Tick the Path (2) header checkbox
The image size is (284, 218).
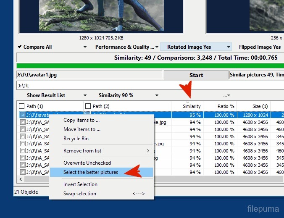click(88, 106)
